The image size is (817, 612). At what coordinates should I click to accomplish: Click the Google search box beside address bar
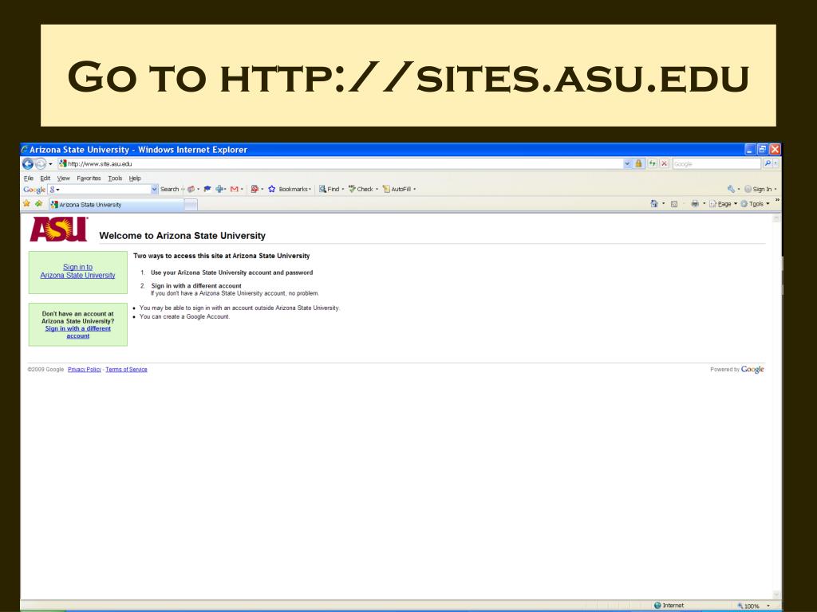(716, 163)
